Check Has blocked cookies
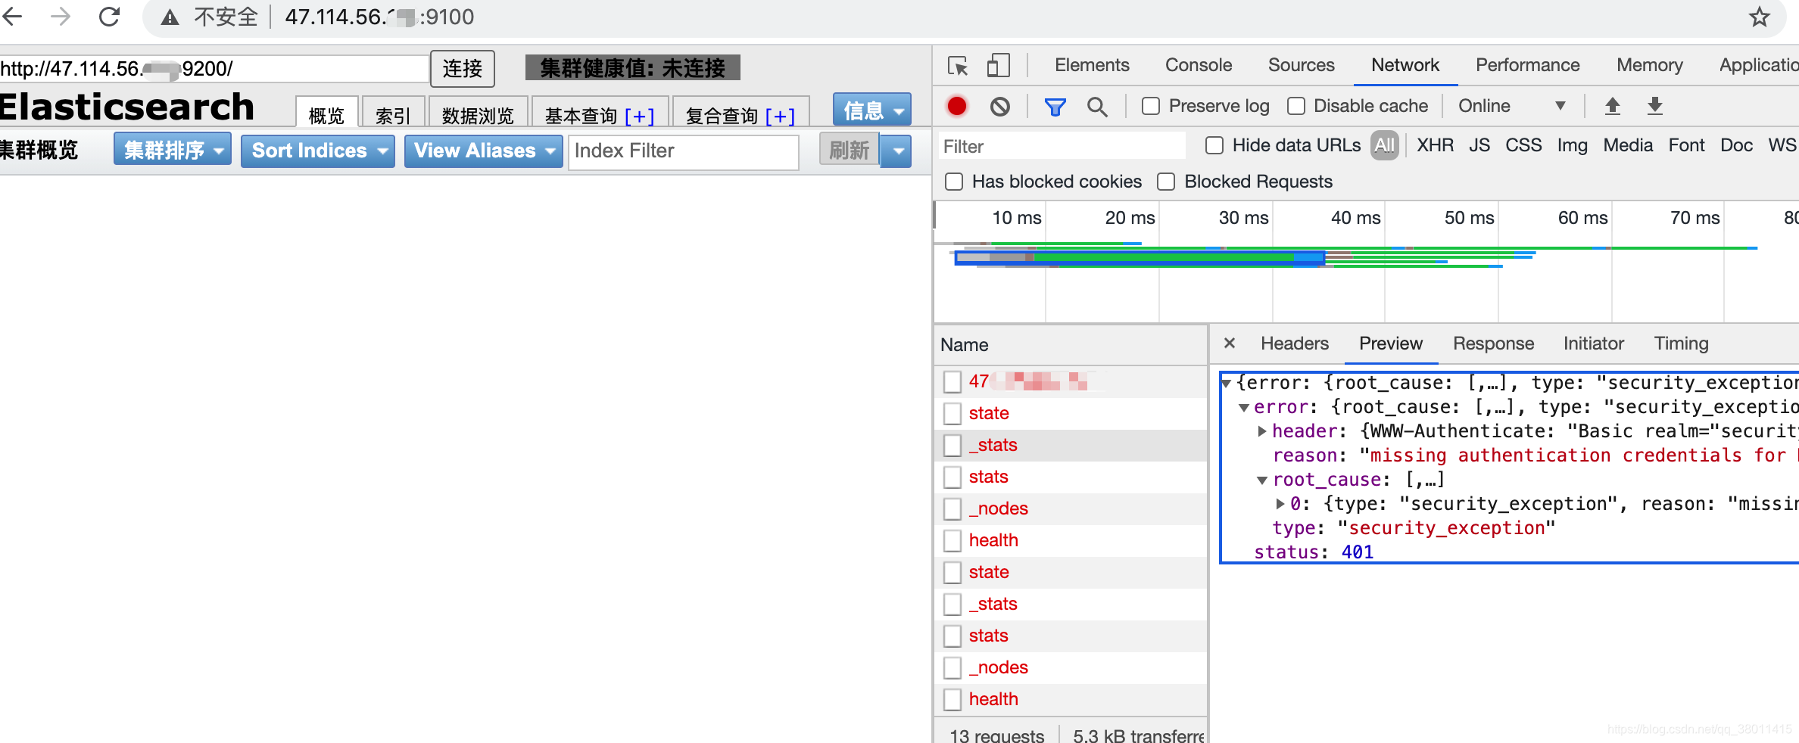 (x=954, y=182)
